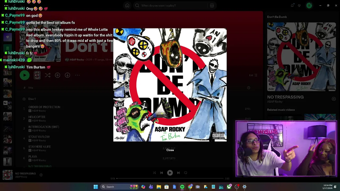Add song to playlist via Now Playing plus icon
The image size is (340, 191).
[334, 99]
